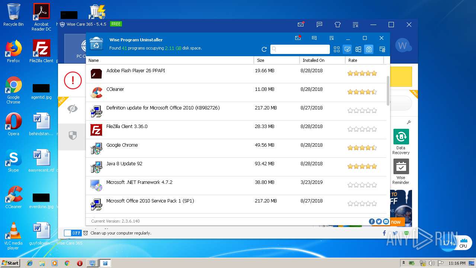Open the privacy eye icon in sidebar

(x=73, y=109)
